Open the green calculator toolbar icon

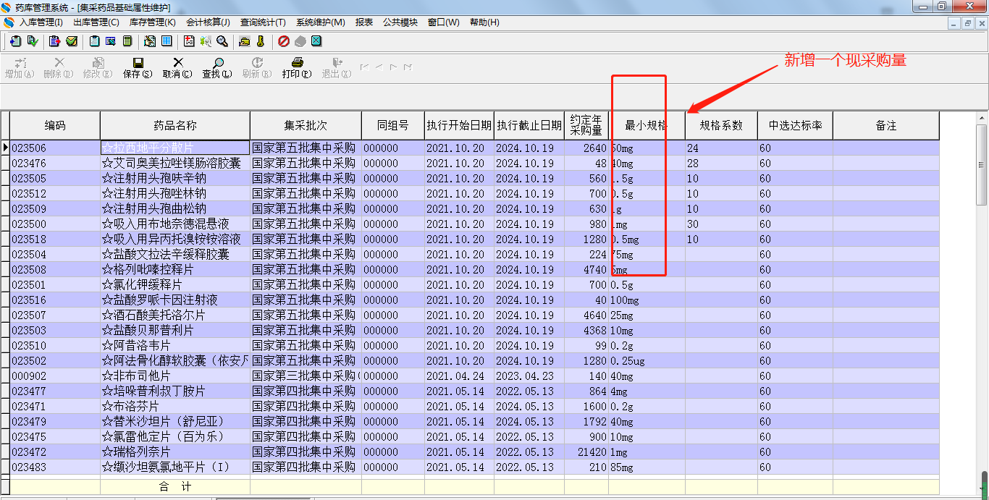tap(127, 41)
